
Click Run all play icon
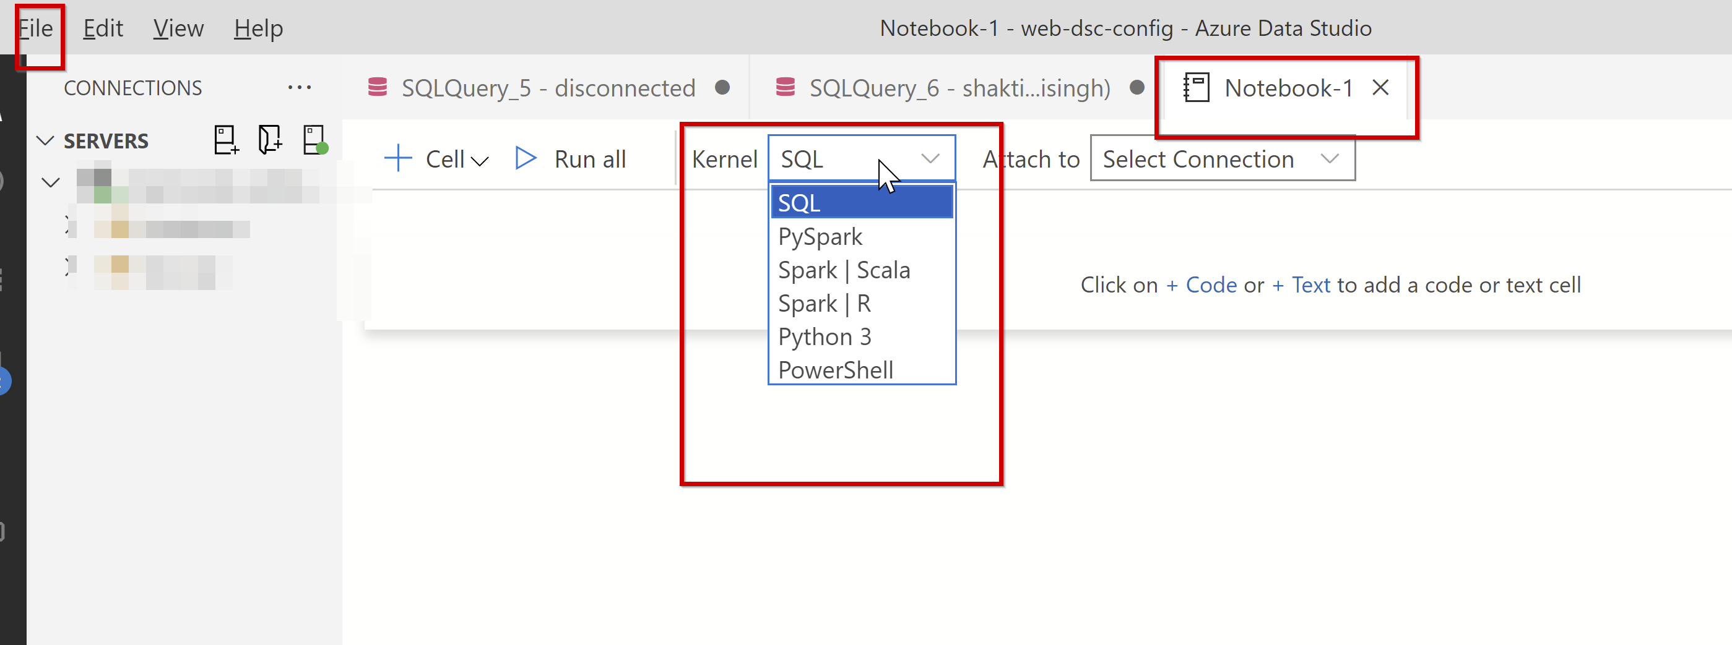[x=525, y=158]
